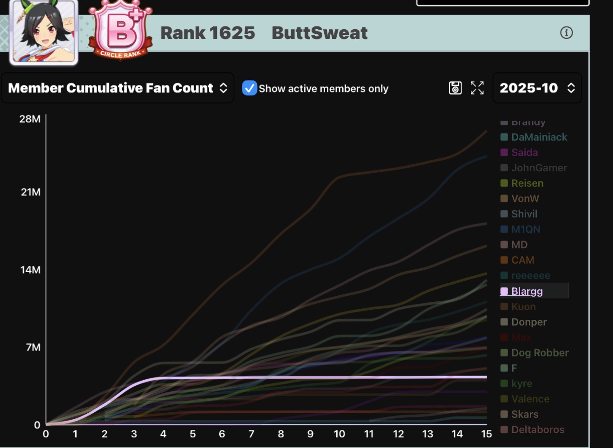Click the Blargg legend color swatch
The image size is (613, 448).
(x=504, y=291)
